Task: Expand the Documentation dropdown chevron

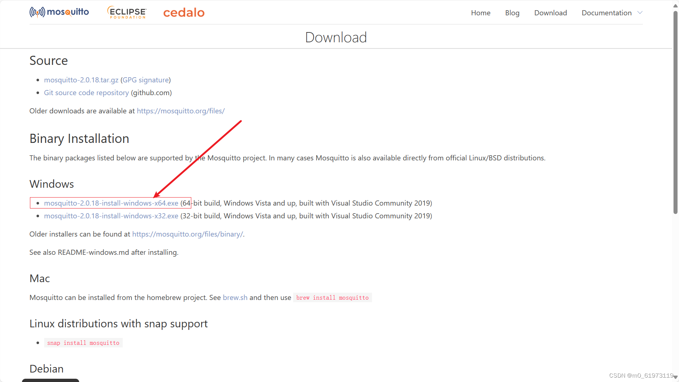Action: click(x=640, y=13)
